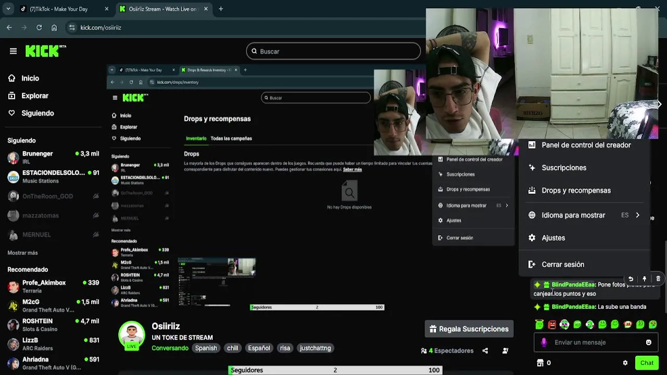Go back with the browser back arrow
This screenshot has height=375, width=667.
9,28
